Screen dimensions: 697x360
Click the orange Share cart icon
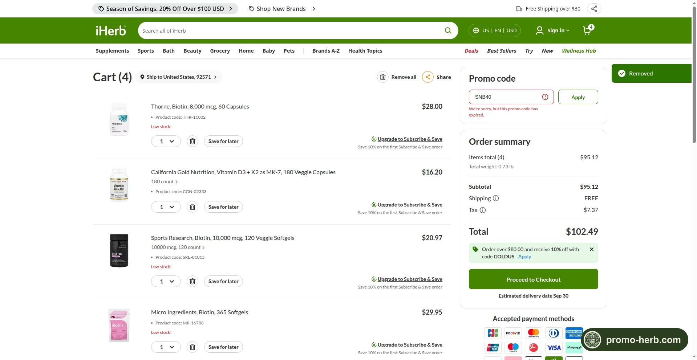[427, 77]
